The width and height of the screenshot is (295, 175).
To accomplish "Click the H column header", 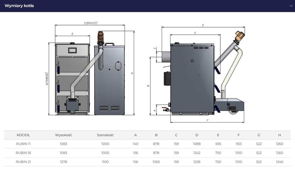I will point(280,135).
